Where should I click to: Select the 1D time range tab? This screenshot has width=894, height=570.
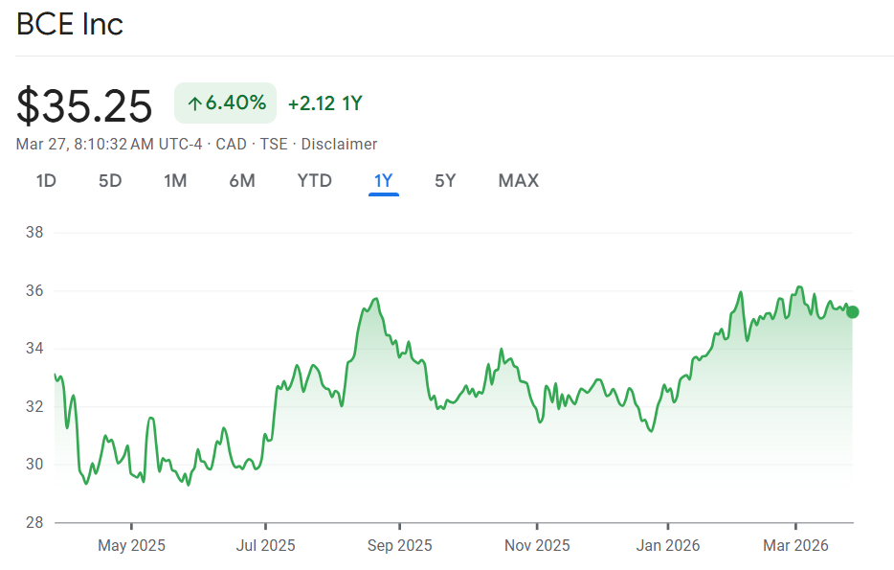pyautogui.click(x=46, y=180)
